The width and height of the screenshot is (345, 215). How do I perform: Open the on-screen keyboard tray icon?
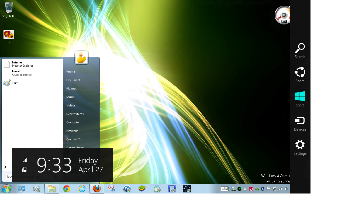click(x=225, y=189)
